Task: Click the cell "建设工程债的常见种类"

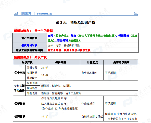Action: (x=29, y=50)
